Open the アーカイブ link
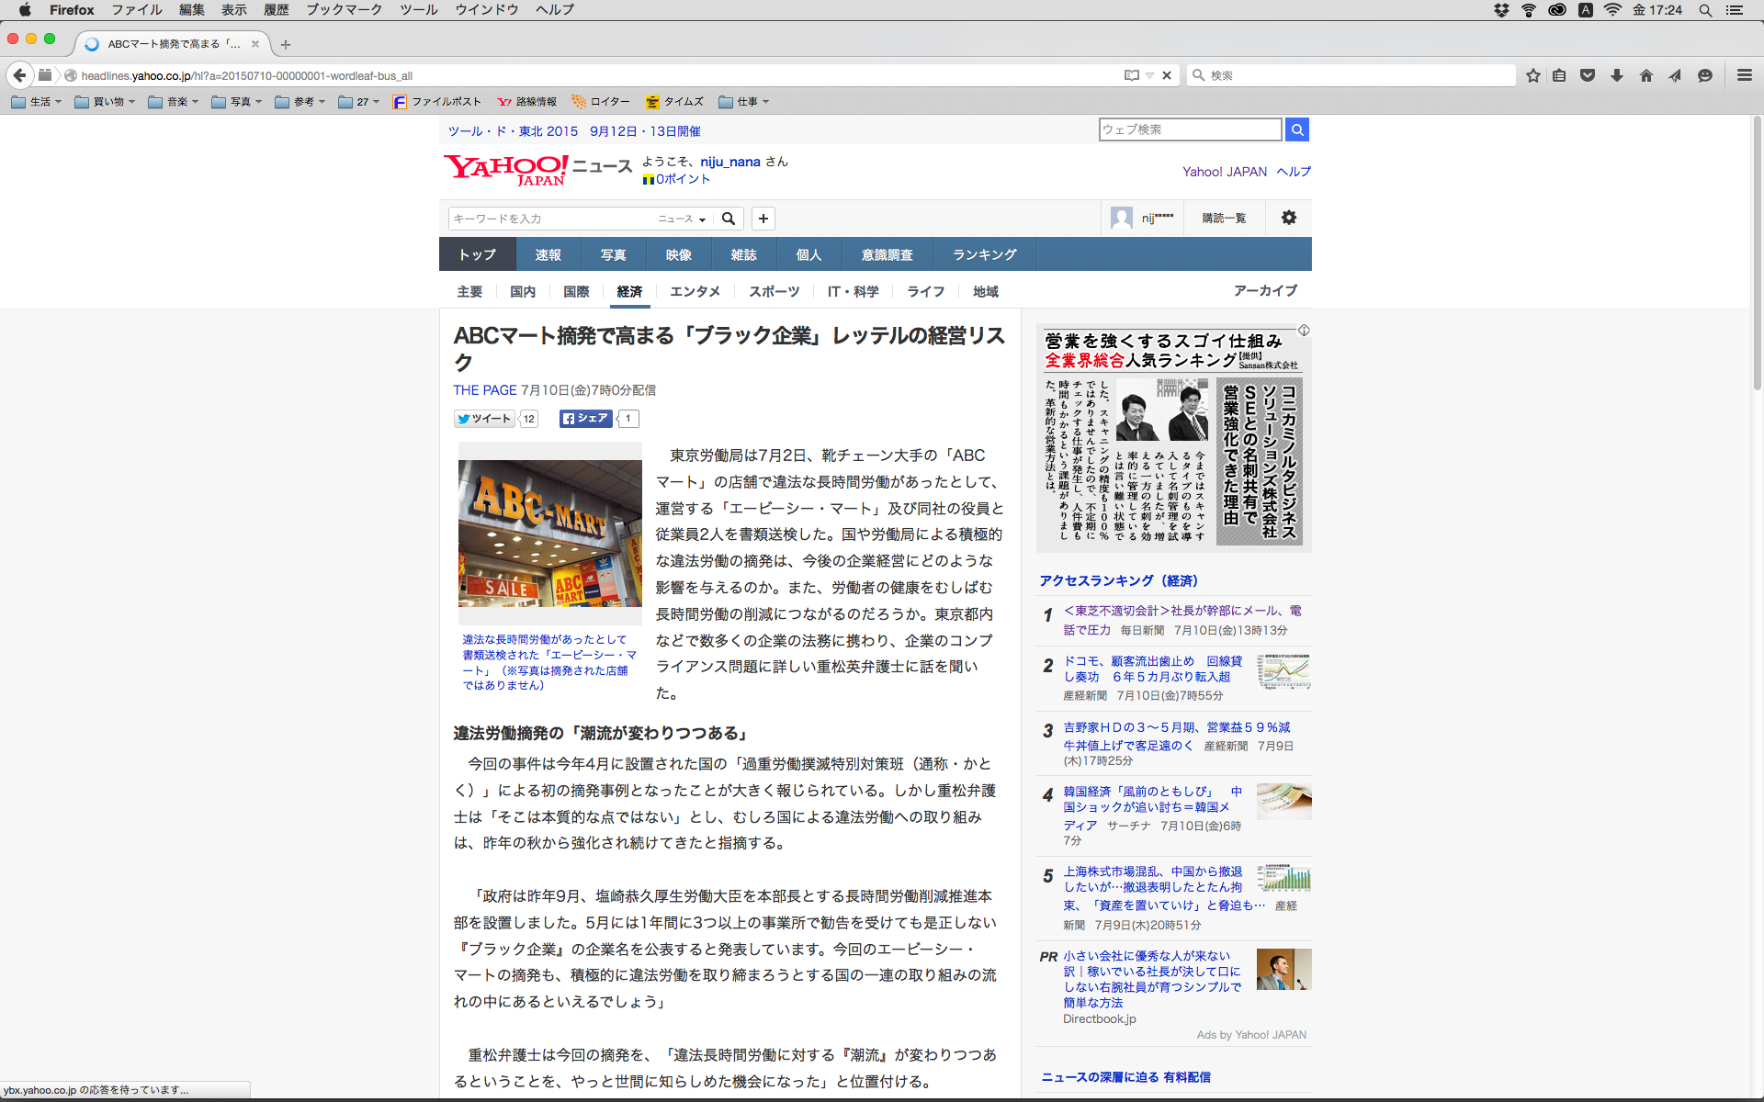 click(1265, 290)
